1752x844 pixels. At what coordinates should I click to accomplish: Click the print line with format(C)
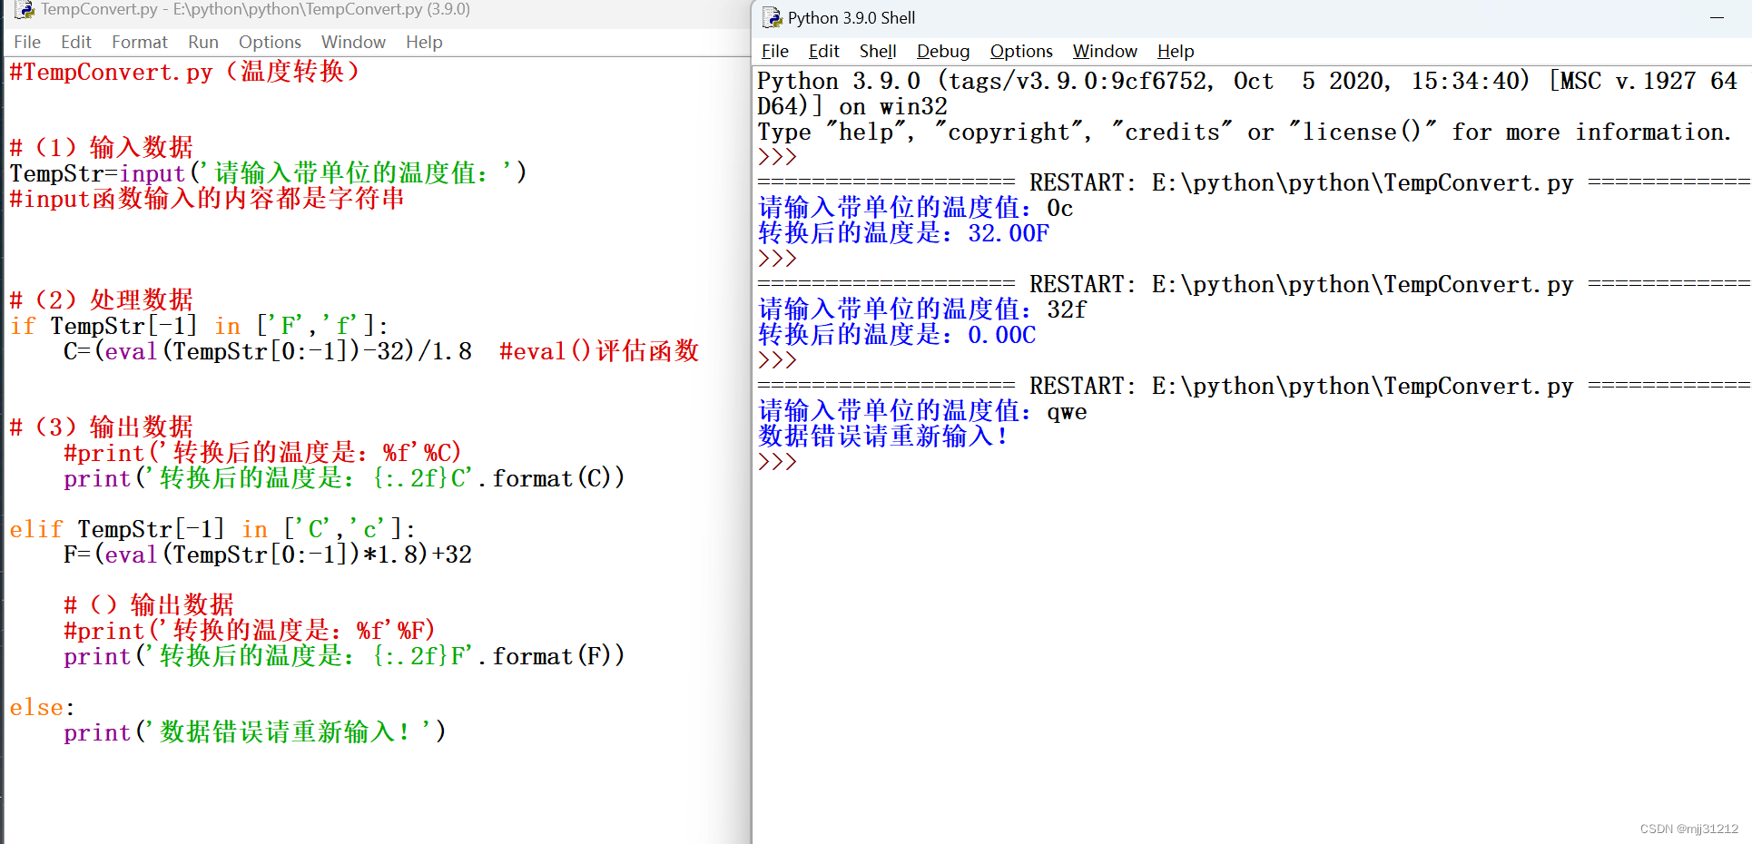(344, 477)
